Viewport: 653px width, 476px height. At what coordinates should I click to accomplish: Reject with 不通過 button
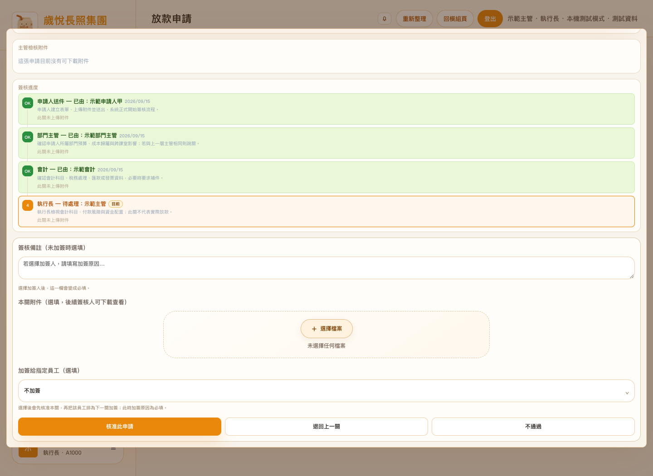pyautogui.click(x=533, y=427)
